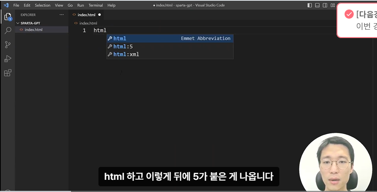This screenshot has width=377, height=192.
Task: Open the Run menu
Action: pos(81,5)
